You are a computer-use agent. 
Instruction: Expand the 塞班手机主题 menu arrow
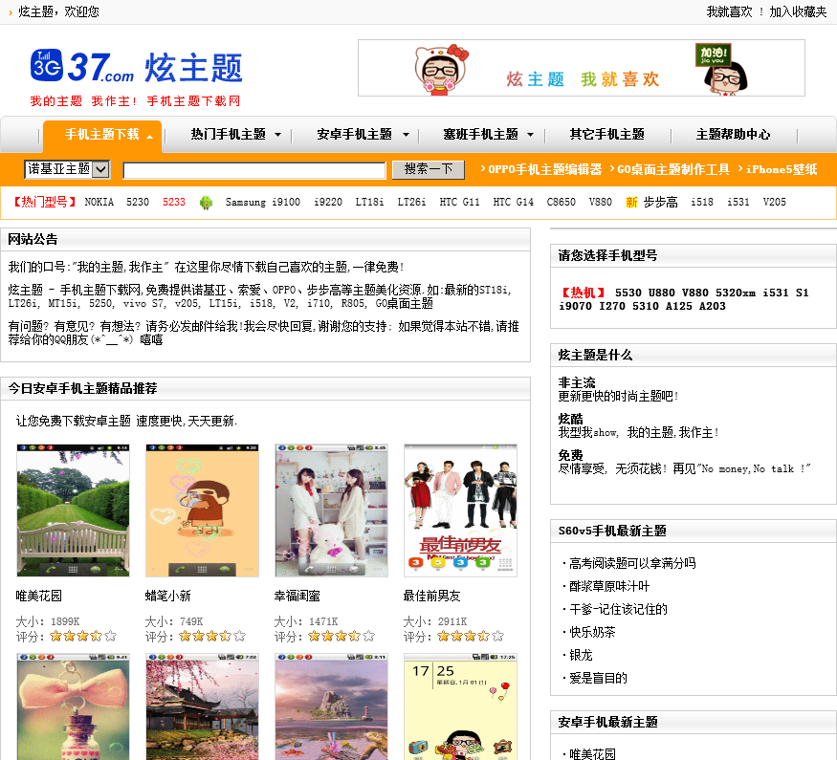tap(530, 135)
